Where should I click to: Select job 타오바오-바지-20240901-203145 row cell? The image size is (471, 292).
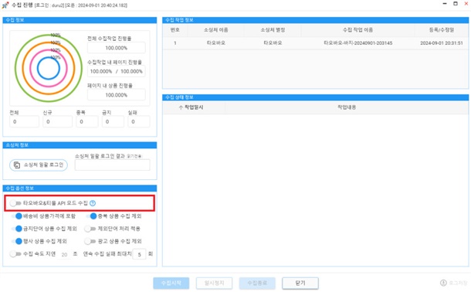pos(357,43)
